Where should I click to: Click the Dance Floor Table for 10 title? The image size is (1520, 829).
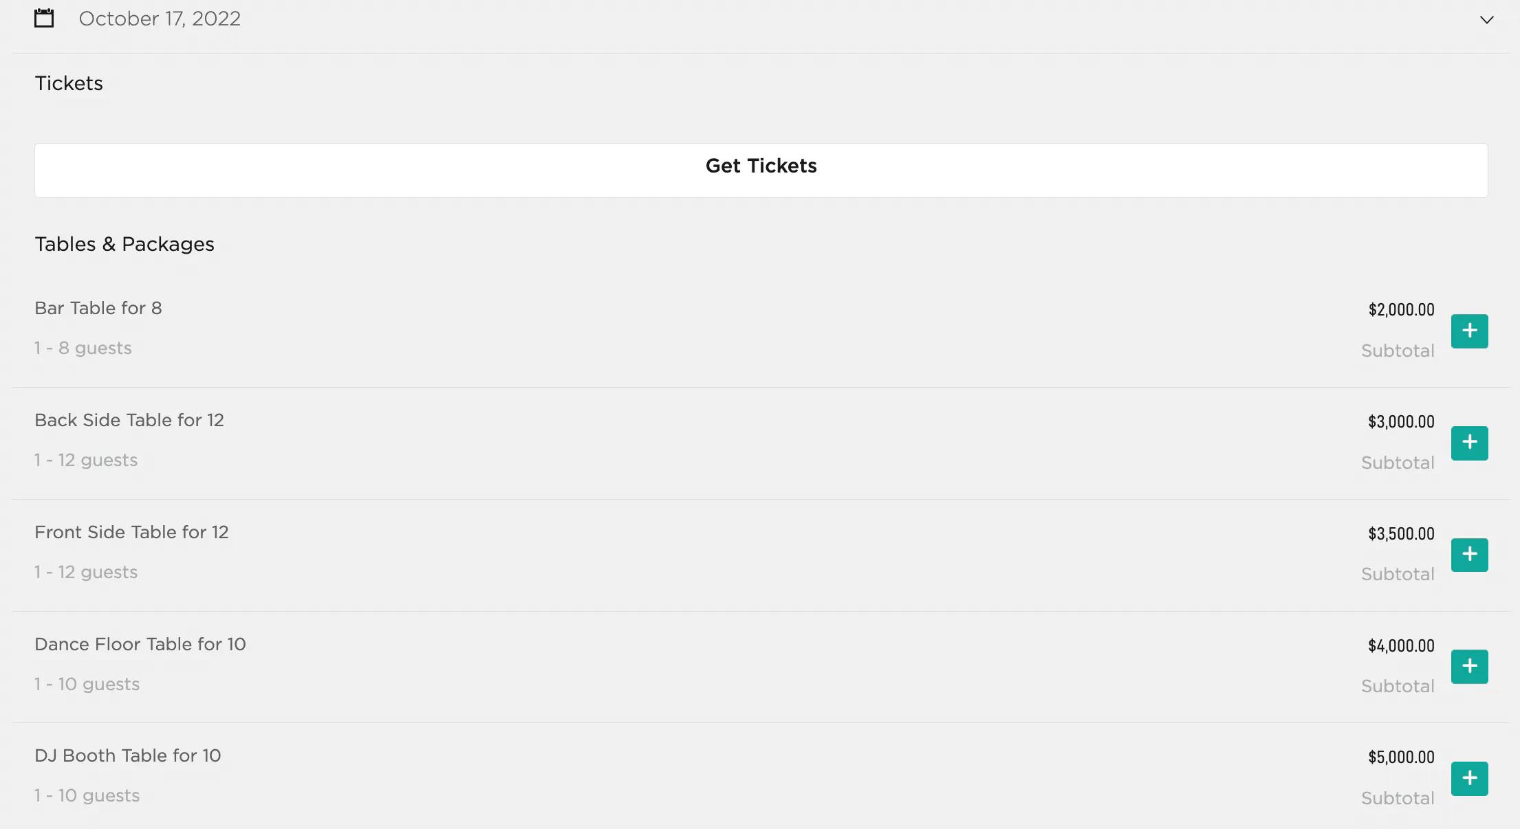[x=140, y=644]
